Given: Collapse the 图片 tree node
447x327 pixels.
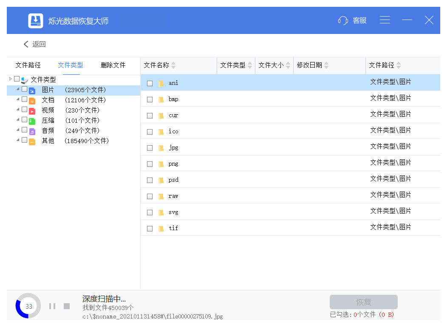Looking at the screenshot, I should coord(18,90).
